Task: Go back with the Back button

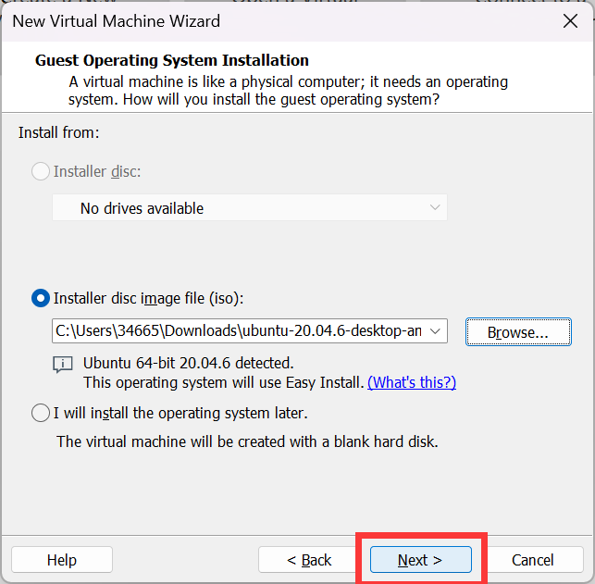Action: tap(309, 560)
